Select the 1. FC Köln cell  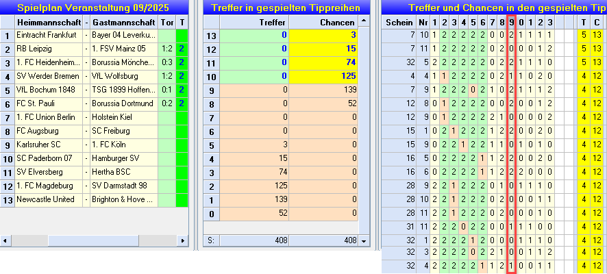(x=124, y=145)
